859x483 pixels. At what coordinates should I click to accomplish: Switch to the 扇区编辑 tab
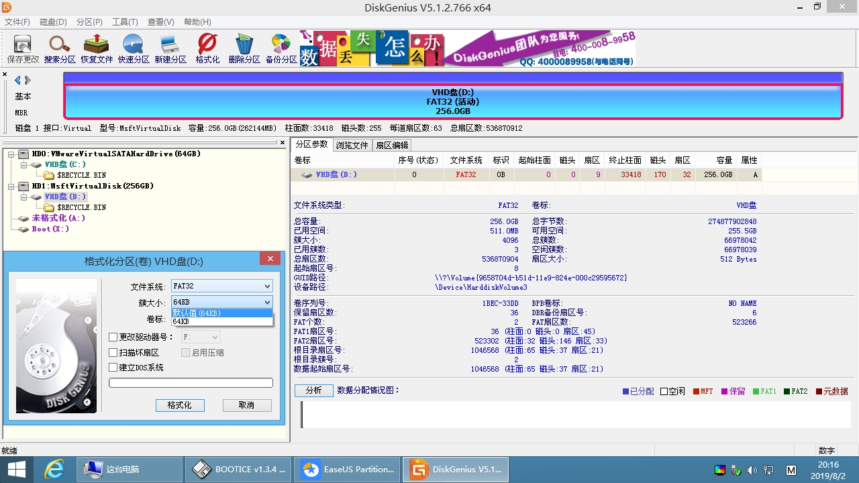pyautogui.click(x=392, y=145)
